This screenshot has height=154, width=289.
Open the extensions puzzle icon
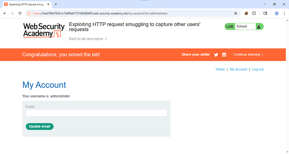(254, 13)
